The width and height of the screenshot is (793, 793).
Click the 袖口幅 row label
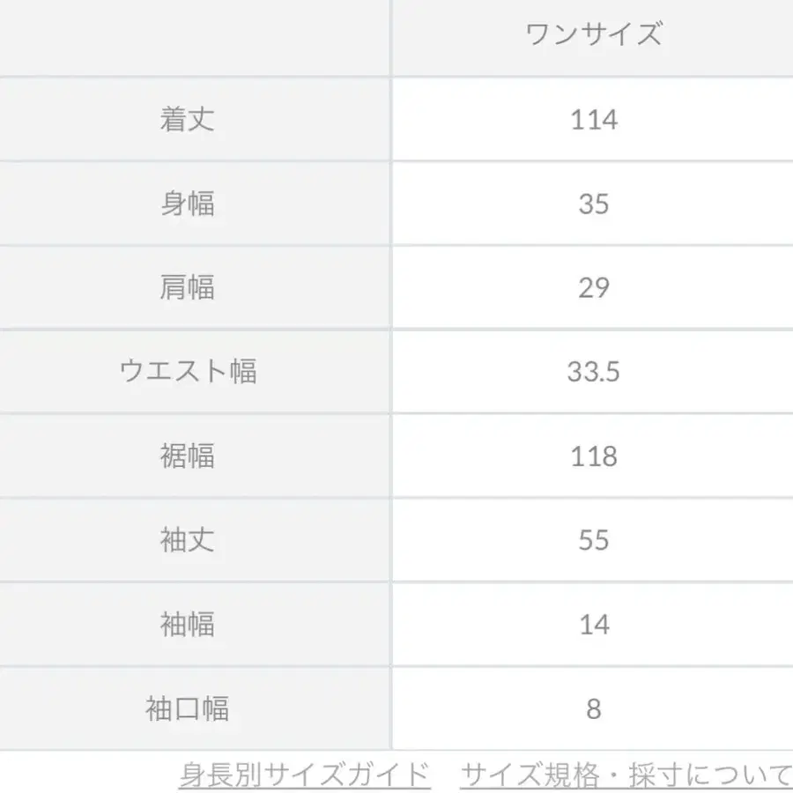187,708
